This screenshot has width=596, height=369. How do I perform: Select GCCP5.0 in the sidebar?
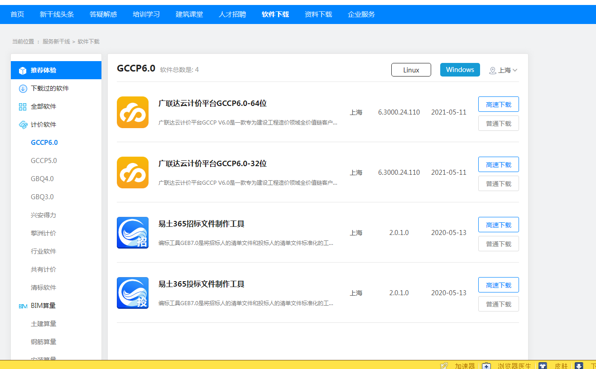[44, 161]
